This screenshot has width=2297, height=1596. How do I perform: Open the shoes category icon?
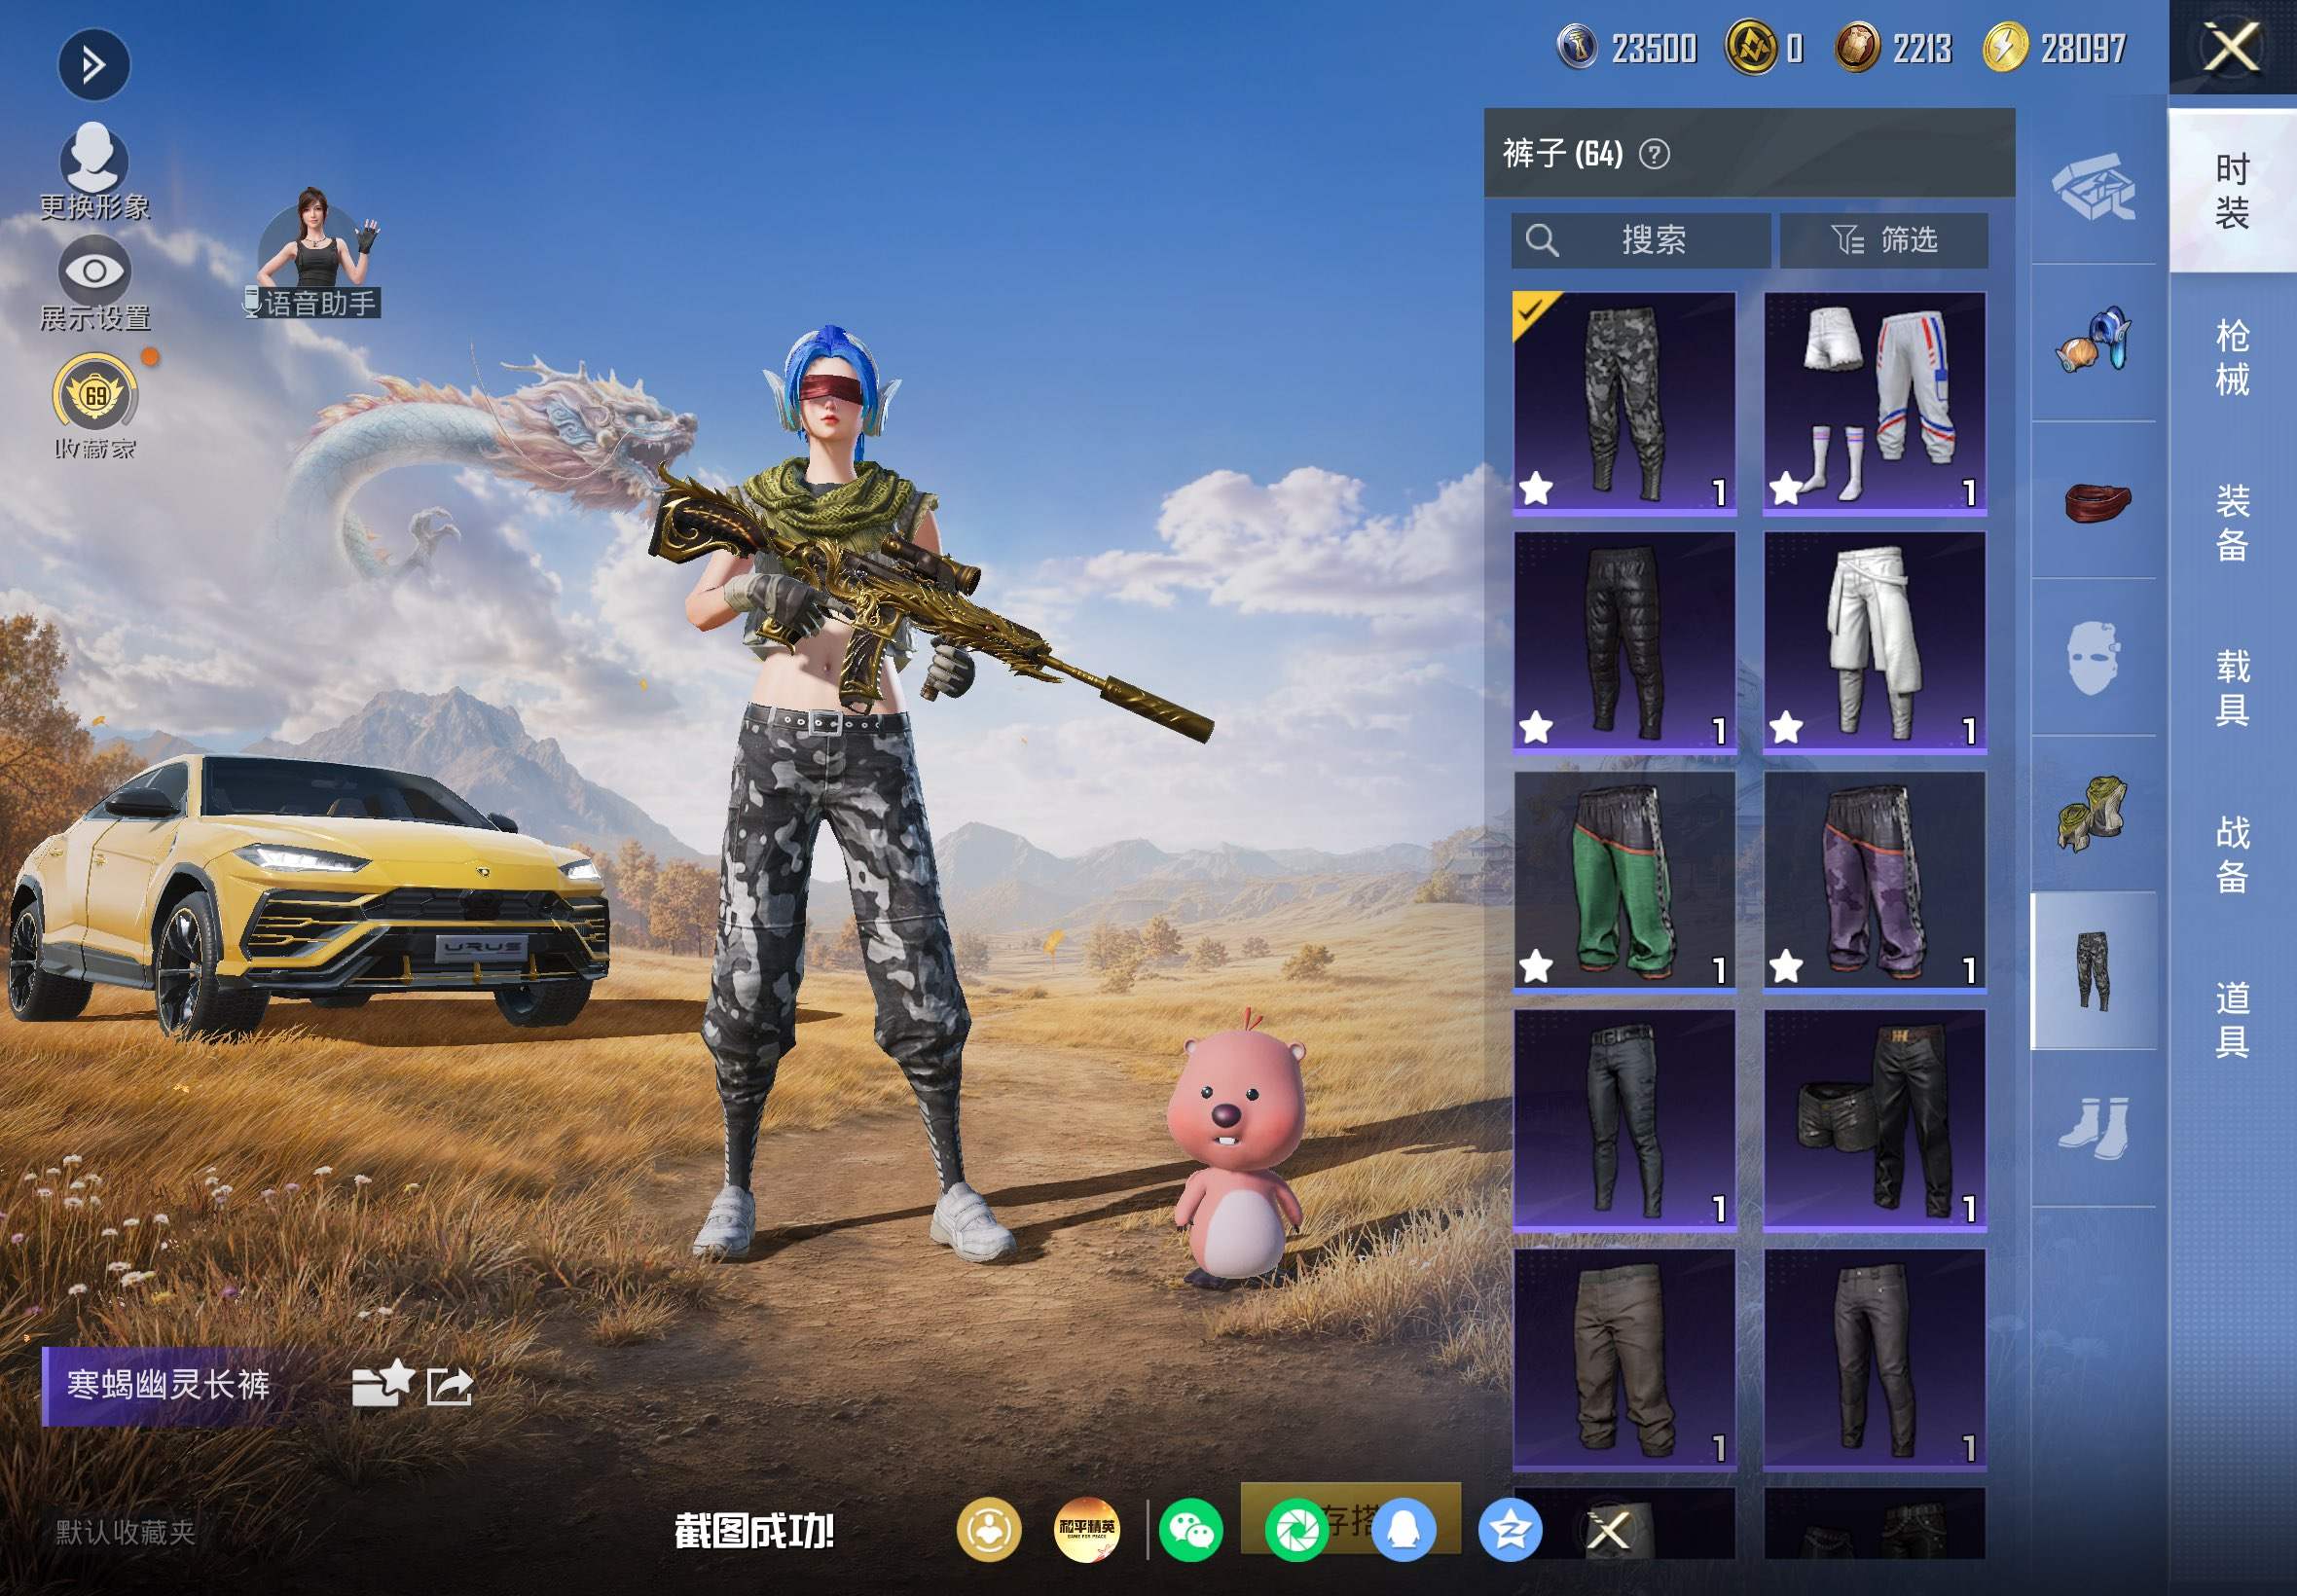coord(2093,1128)
